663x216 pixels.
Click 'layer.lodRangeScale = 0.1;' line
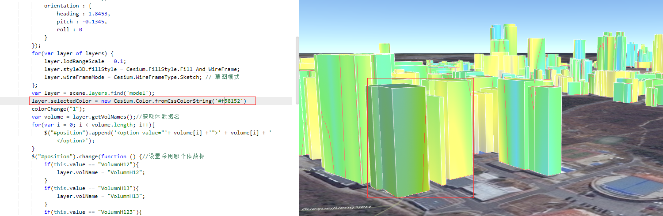click(85, 61)
